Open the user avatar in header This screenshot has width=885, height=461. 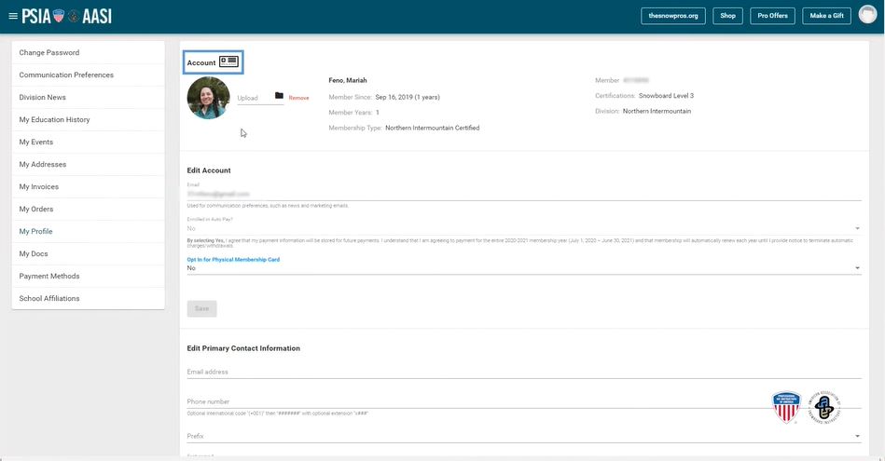coord(866,16)
